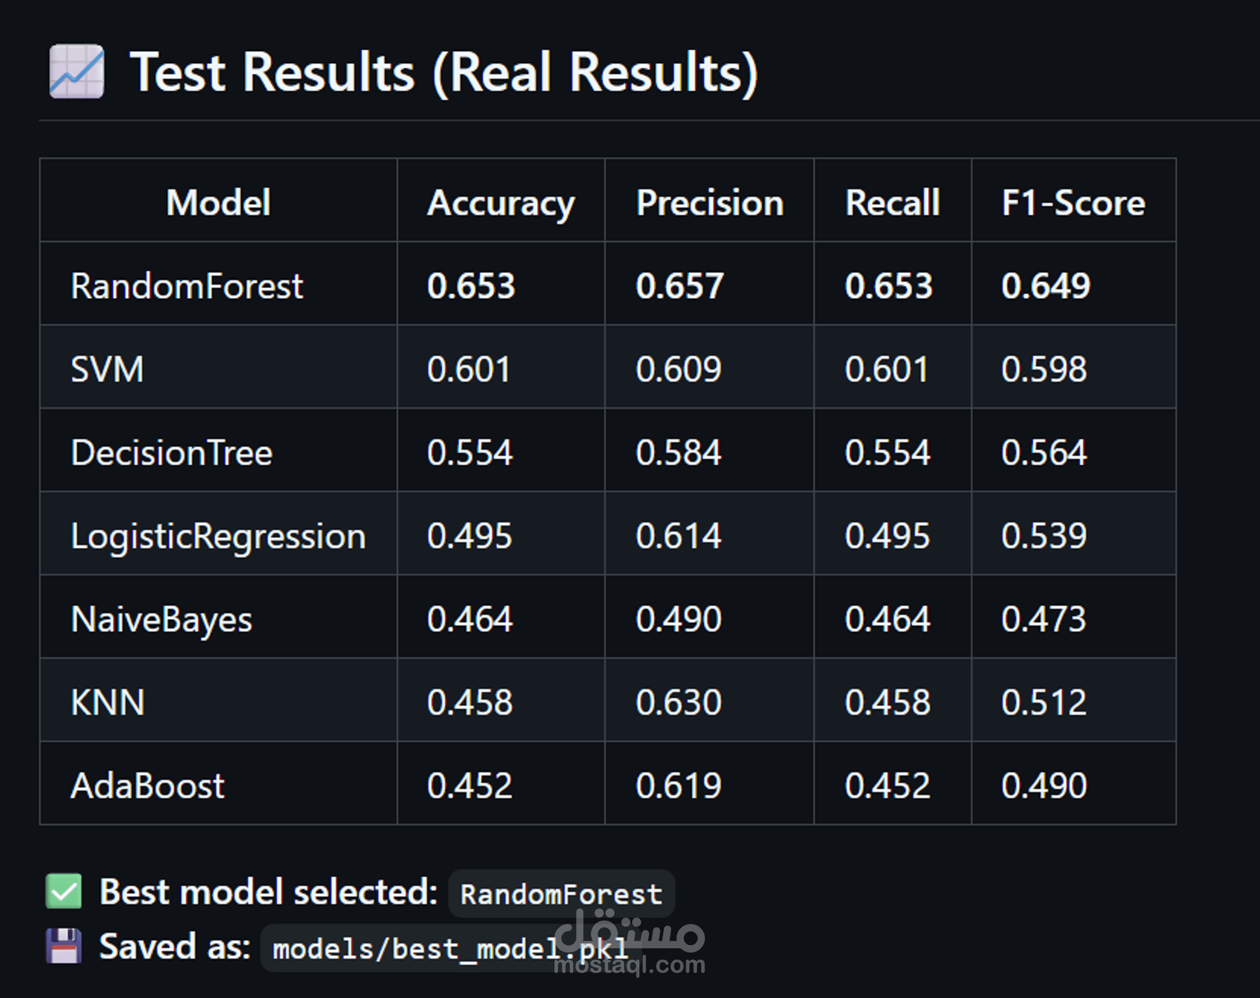This screenshot has width=1260, height=998.
Task: Select the Model column header
Action: tap(218, 203)
